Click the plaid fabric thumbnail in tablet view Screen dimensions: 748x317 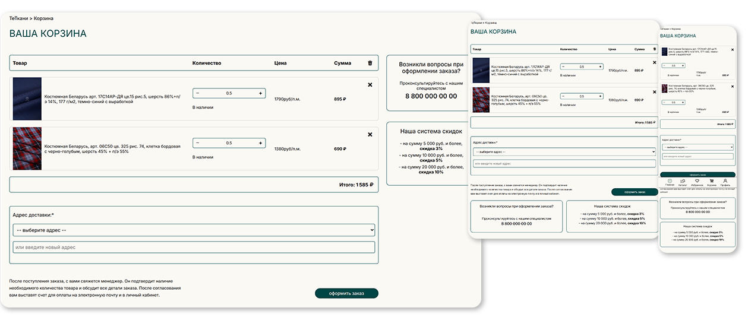[481, 100]
